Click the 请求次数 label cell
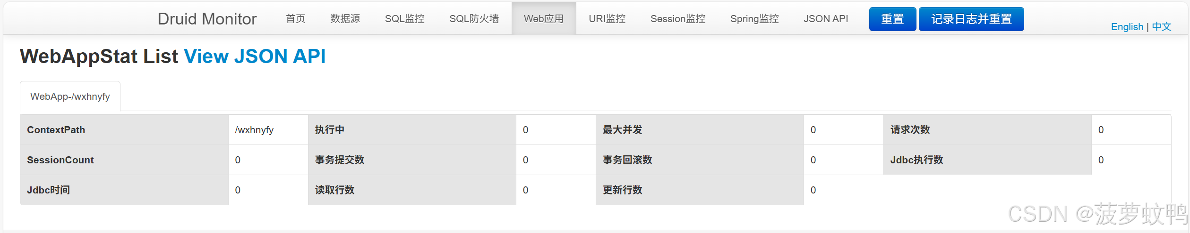This screenshot has height=233, width=1190. (987, 130)
